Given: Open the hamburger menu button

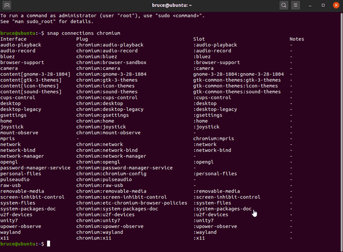Looking at the screenshot, I should [x=295, y=5].
